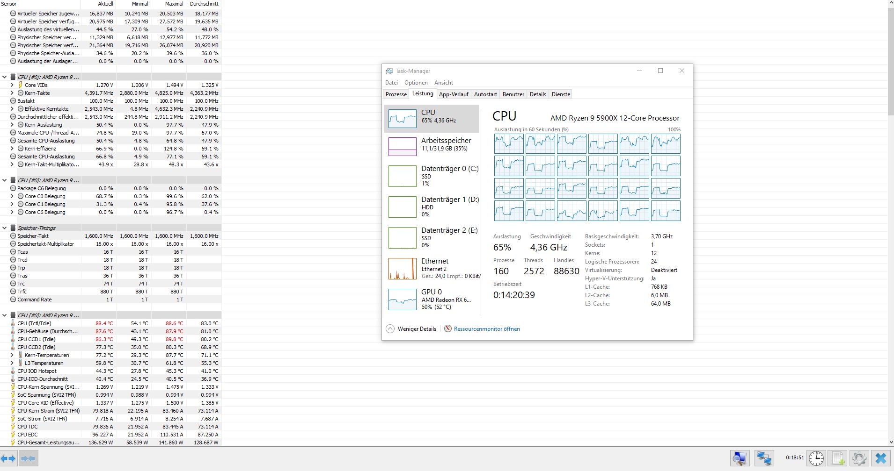Image resolution: width=894 pixels, height=471 pixels.
Task: Expand Core C1 Belegung row
Action: (12, 204)
